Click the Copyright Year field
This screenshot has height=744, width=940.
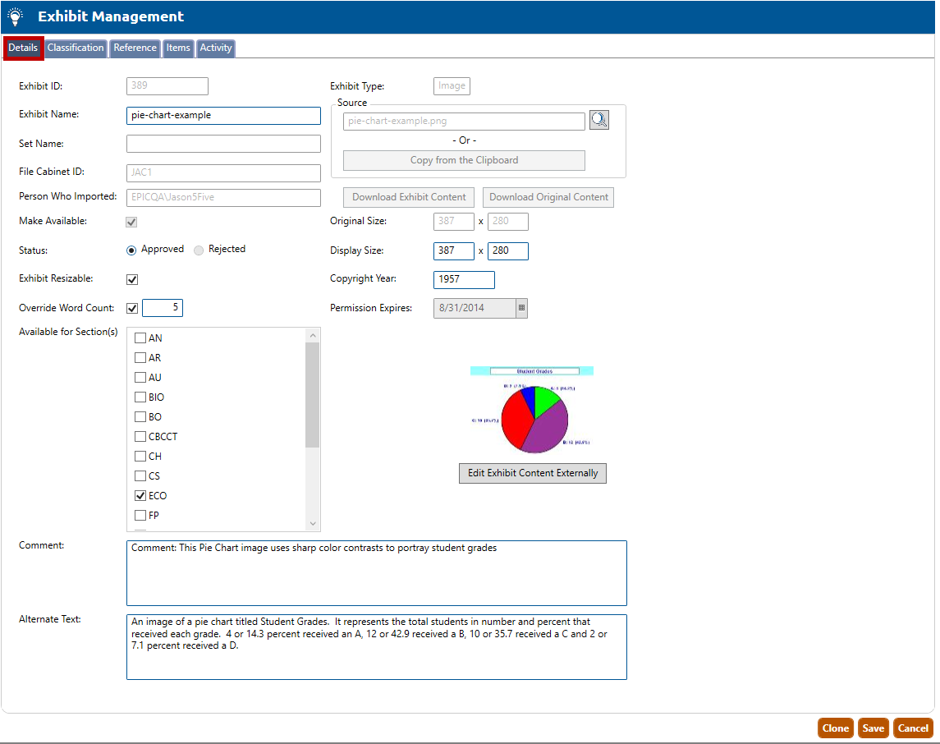464,280
